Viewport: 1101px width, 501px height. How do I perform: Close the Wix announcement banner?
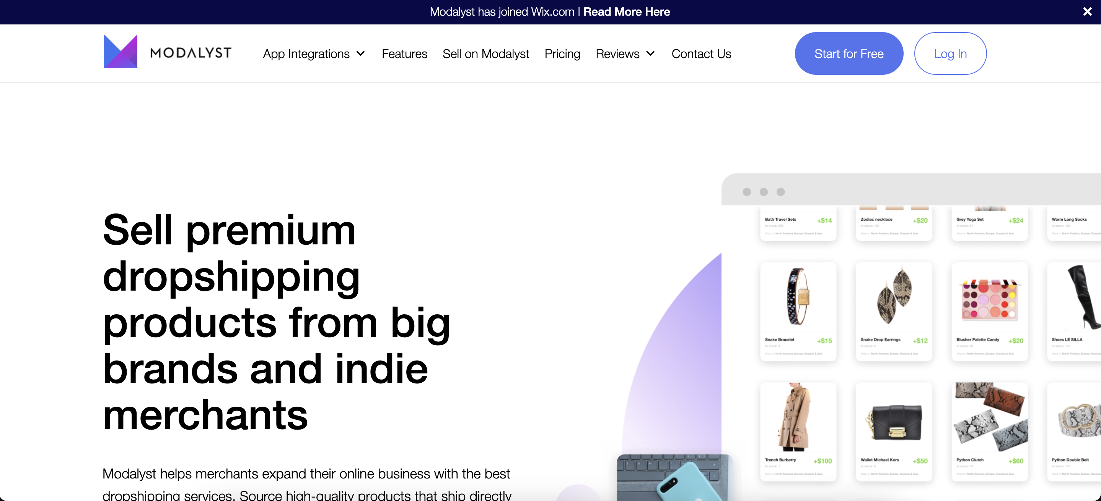(1087, 11)
